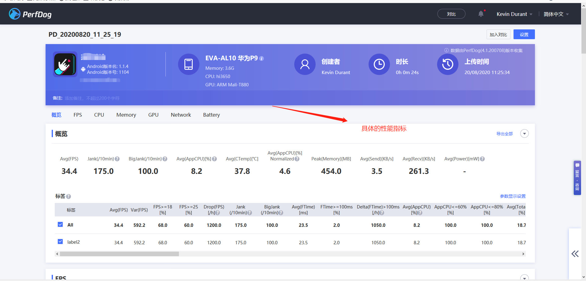Click the Avg(FPS) value 34.4
586x281 pixels.
(69, 171)
